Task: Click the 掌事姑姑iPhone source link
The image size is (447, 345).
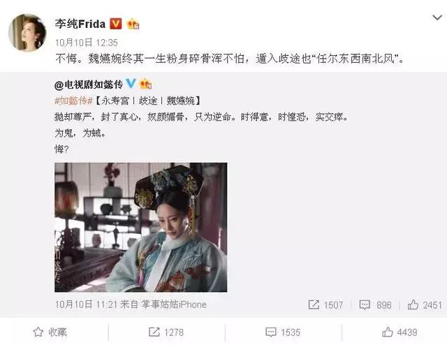Action: click(x=174, y=304)
